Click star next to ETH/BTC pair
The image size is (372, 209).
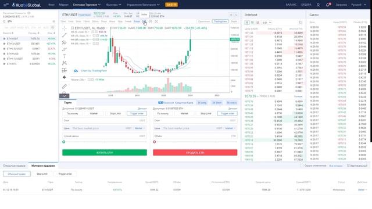[x=4, y=64]
